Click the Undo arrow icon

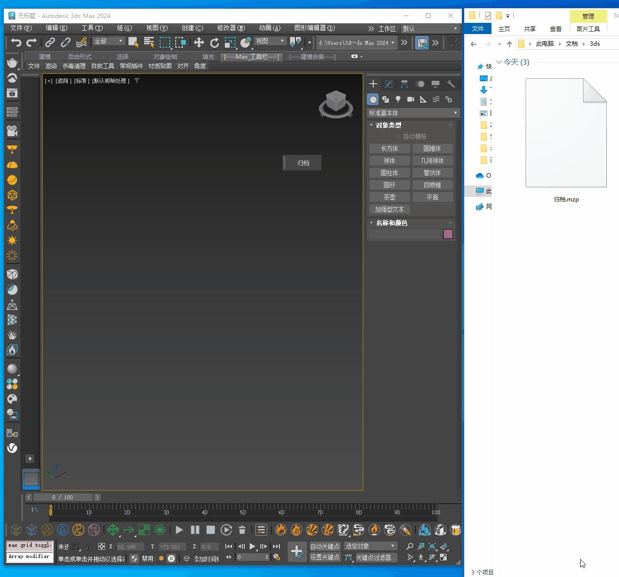(x=16, y=42)
